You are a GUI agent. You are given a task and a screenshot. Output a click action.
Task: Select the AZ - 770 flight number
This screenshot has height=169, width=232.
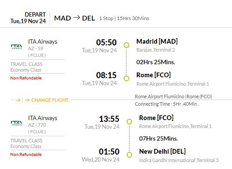pyautogui.click(x=37, y=125)
